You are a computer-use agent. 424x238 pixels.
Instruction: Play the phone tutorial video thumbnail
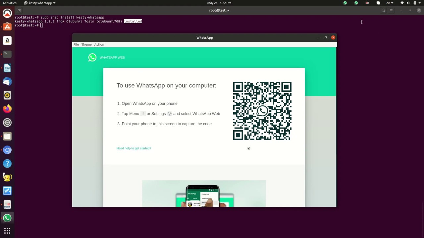click(204, 194)
